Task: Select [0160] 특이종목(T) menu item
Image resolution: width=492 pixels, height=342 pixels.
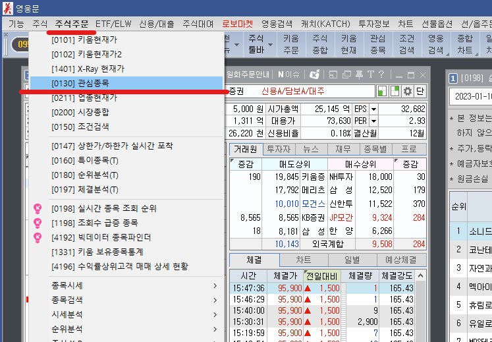Action: pos(126,161)
